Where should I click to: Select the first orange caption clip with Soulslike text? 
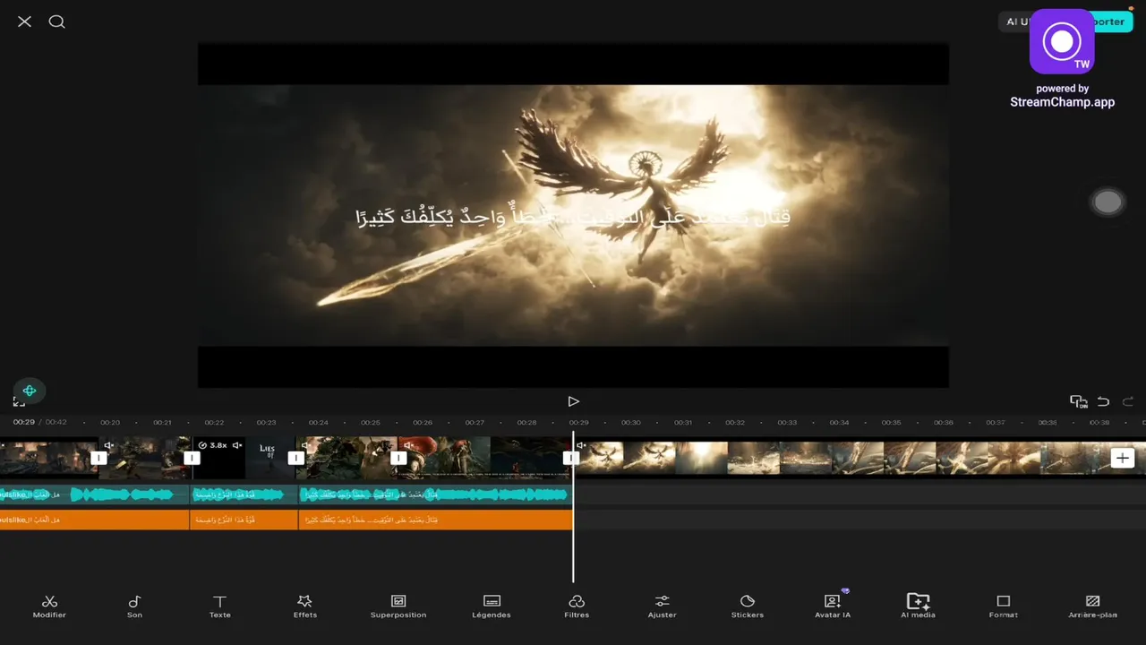94,520
